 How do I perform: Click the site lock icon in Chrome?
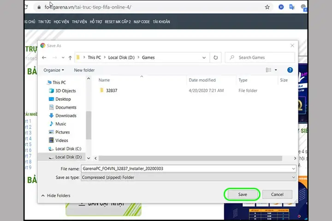[39, 7]
